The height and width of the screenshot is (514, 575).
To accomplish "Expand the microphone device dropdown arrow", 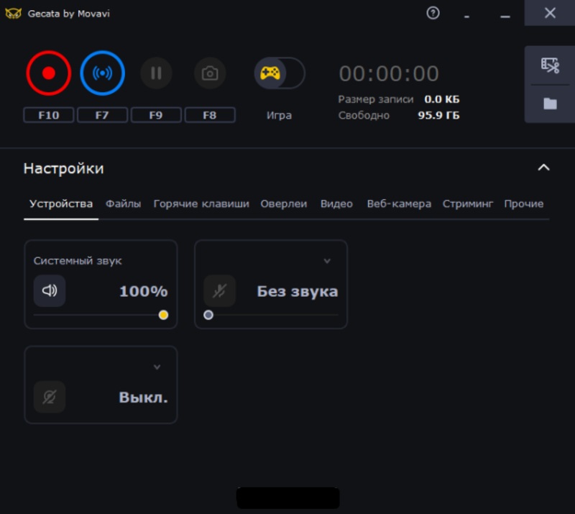I will 327,261.
